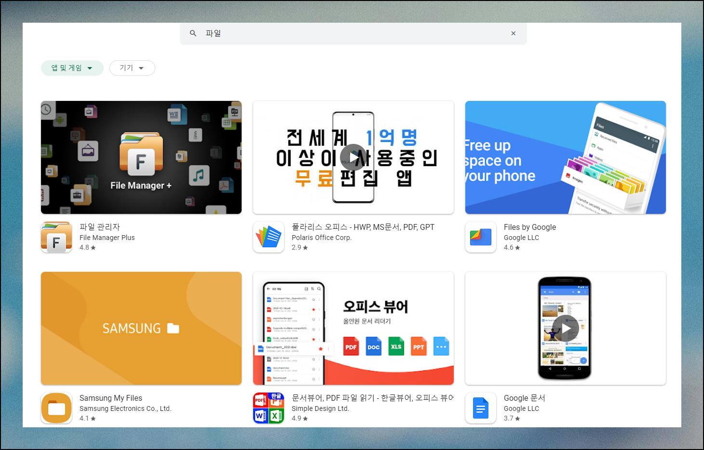The image size is (704, 450).
Task: Click the Files by Google app icon
Action: (481, 237)
